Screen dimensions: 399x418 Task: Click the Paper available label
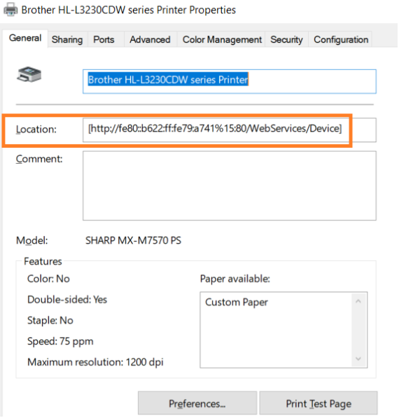pyautogui.click(x=234, y=279)
